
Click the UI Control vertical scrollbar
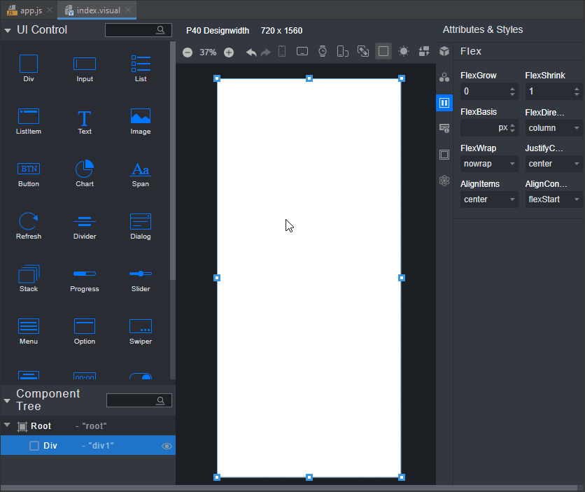(172, 161)
